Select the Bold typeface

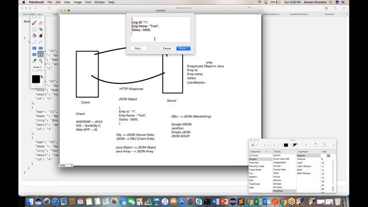pos(300,170)
